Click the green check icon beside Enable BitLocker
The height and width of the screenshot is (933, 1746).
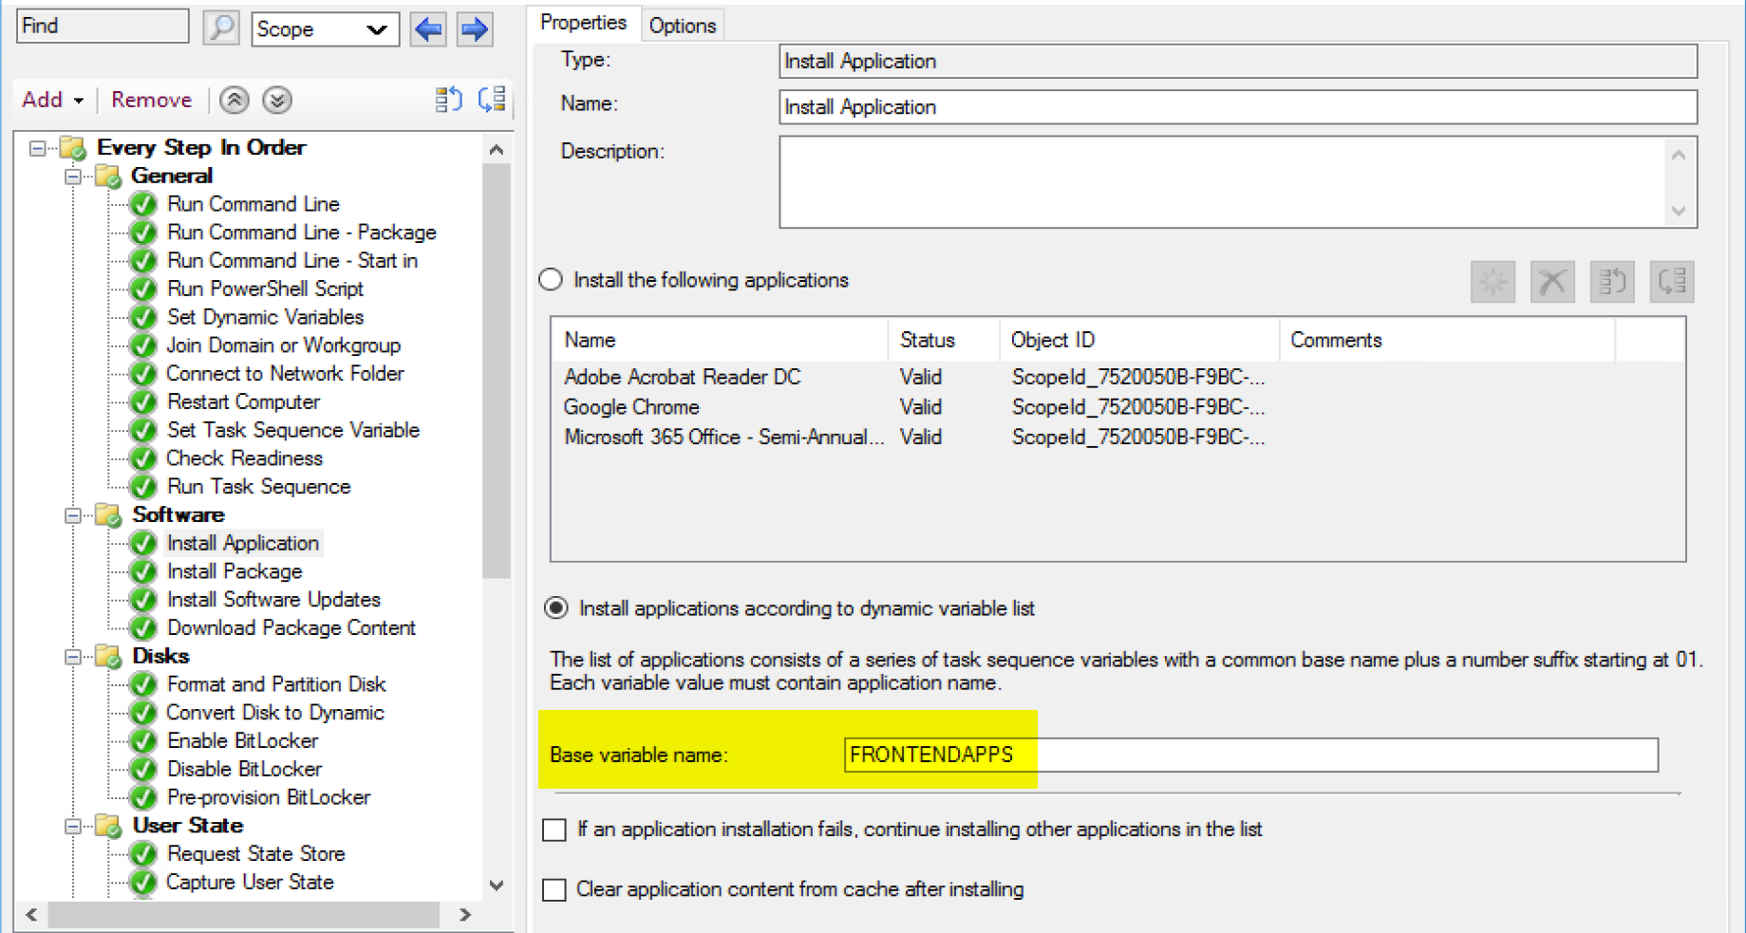tap(143, 741)
